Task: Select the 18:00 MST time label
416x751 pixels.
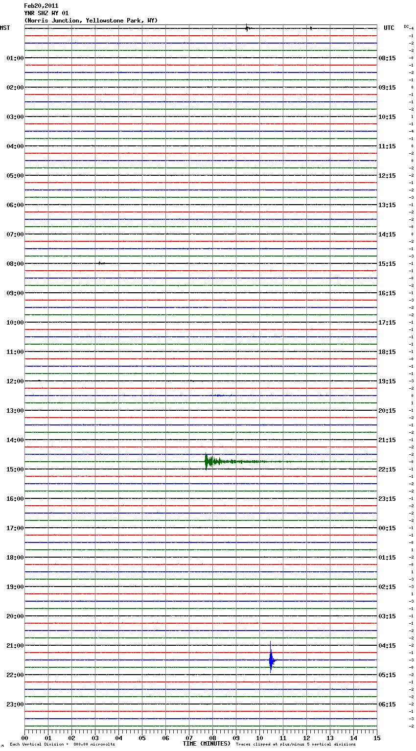Action: tap(15, 558)
